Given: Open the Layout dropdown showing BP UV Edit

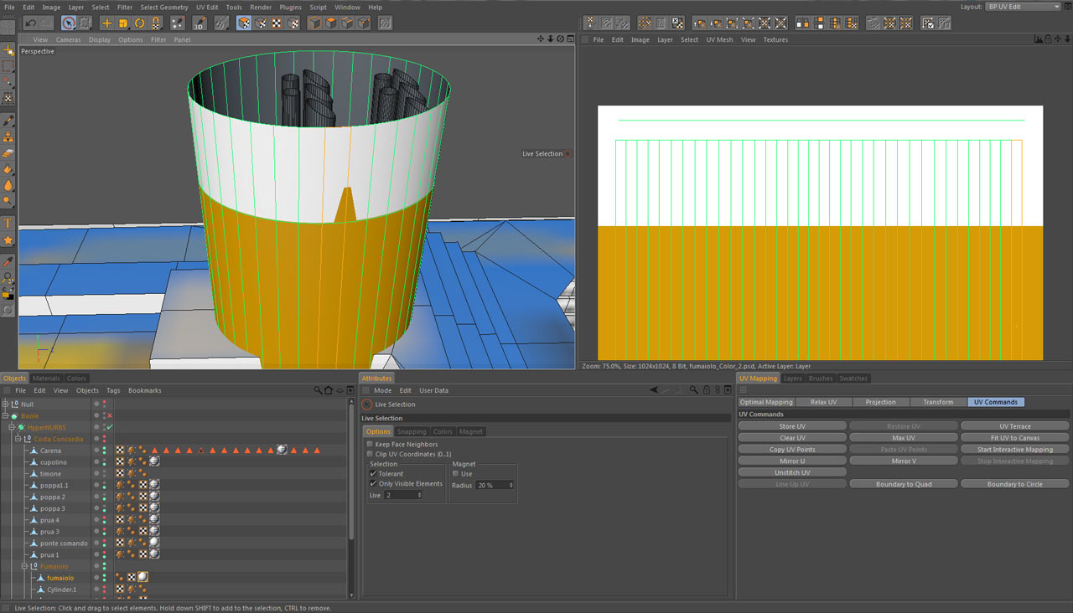Looking at the screenshot, I should pos(1023,7).
